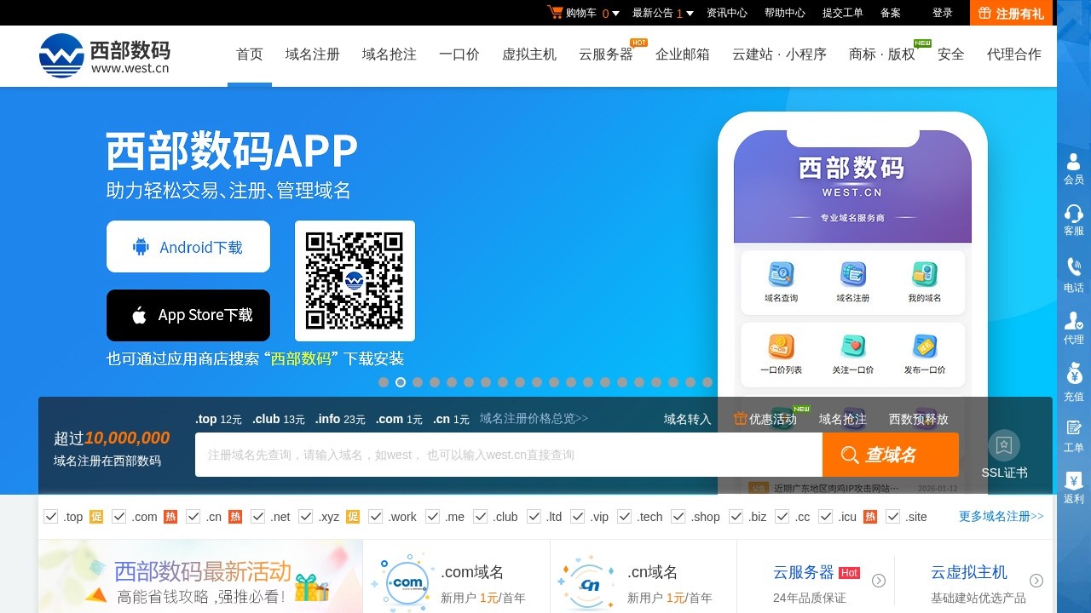1091x613 pixels.
Task: Switch to the 虚拟主机 navigation tab
Action: click(x=529, y=54)
